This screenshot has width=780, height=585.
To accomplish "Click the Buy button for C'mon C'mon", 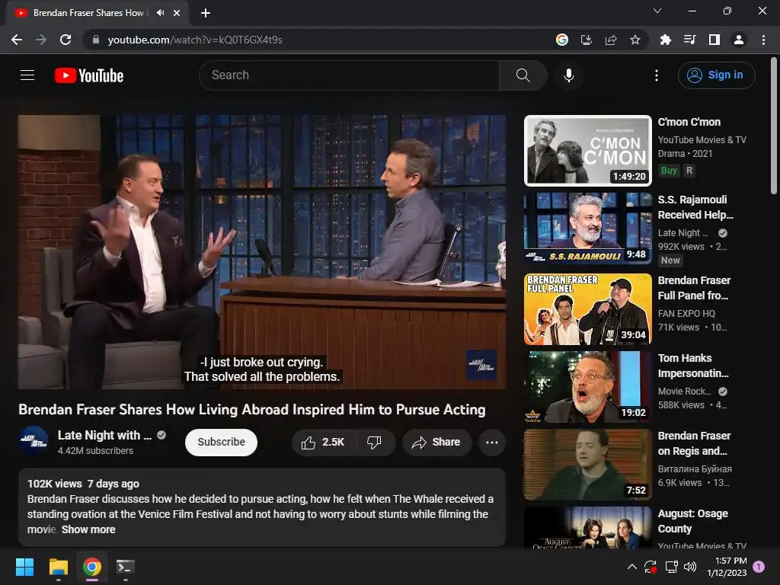I will [669, 171].
